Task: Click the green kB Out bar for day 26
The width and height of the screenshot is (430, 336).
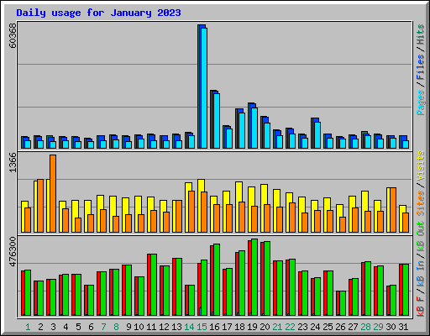Action: (x=343, y=303)
